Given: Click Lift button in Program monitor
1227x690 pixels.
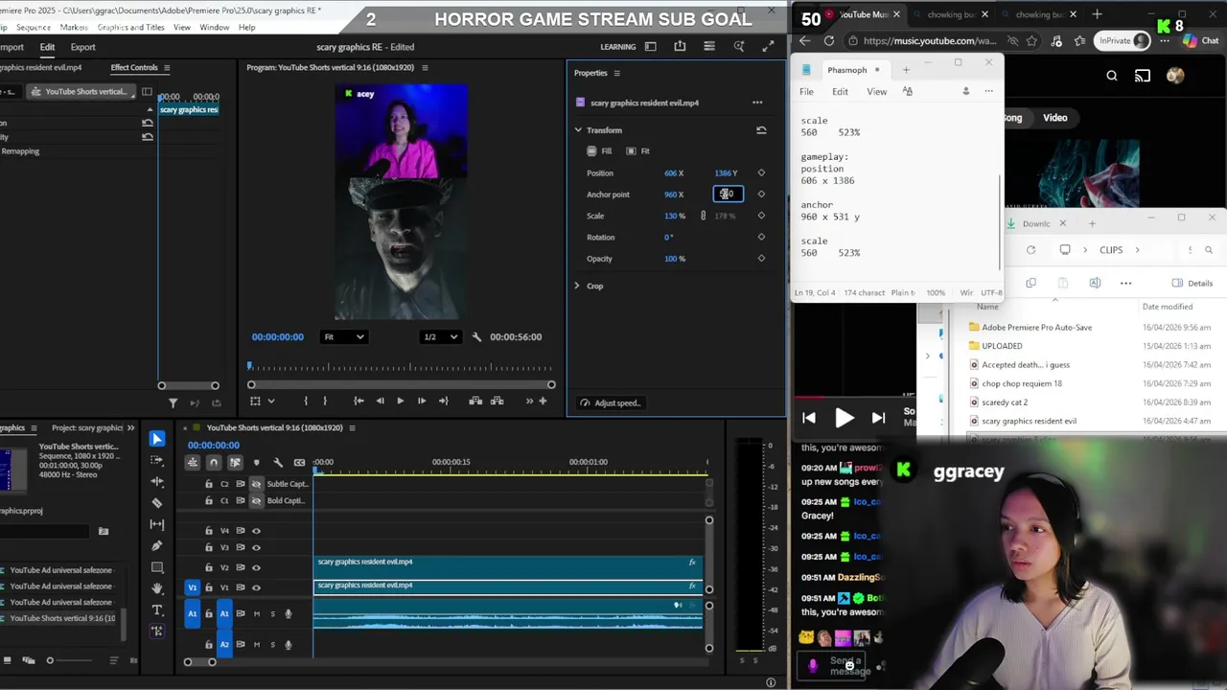Looking at the screenshot, I should click(475, 401).
